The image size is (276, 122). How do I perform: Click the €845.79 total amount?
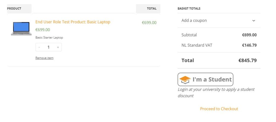point(247,60)
